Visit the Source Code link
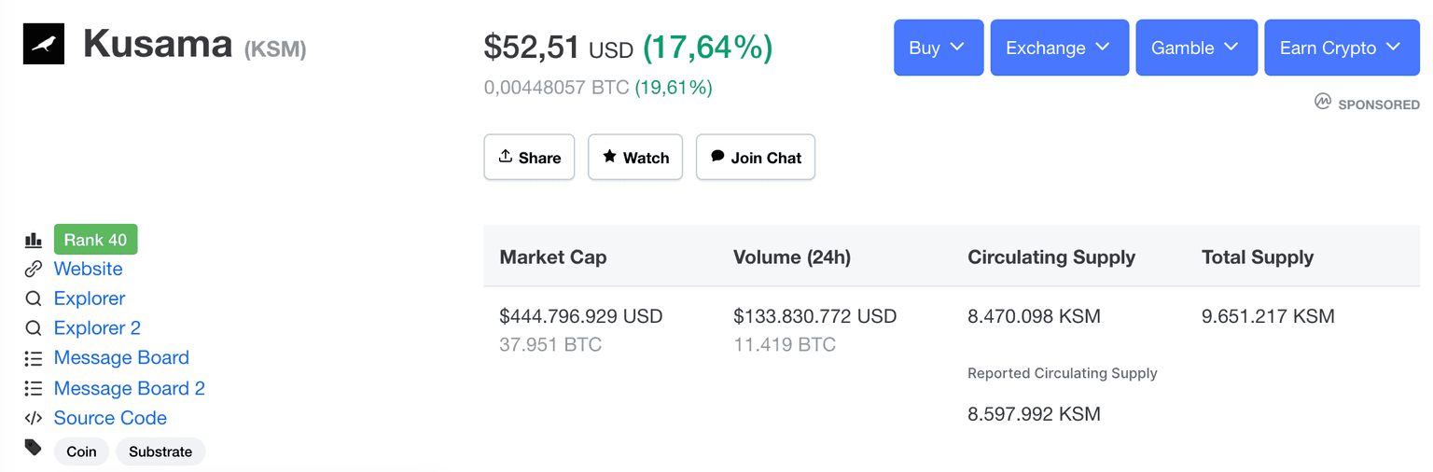The height and width of the screenshot is (472, 1433). coord(110,418)
